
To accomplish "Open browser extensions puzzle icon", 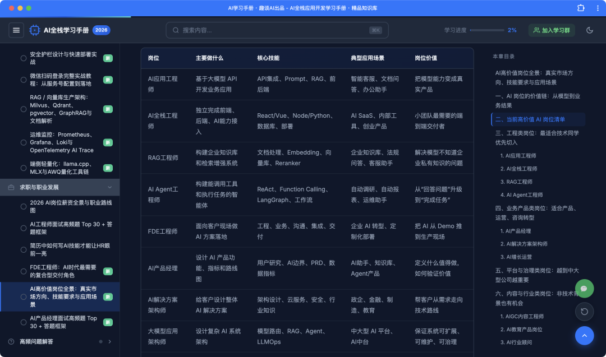I will point(581,8).
